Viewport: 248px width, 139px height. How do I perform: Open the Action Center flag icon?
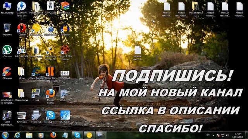(218, 136)
